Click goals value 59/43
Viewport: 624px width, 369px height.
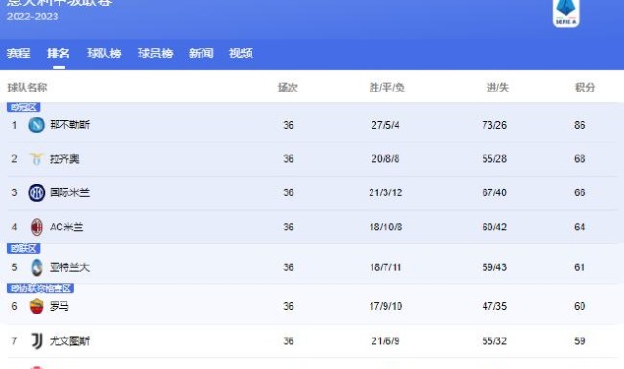(x=494, y=267)
